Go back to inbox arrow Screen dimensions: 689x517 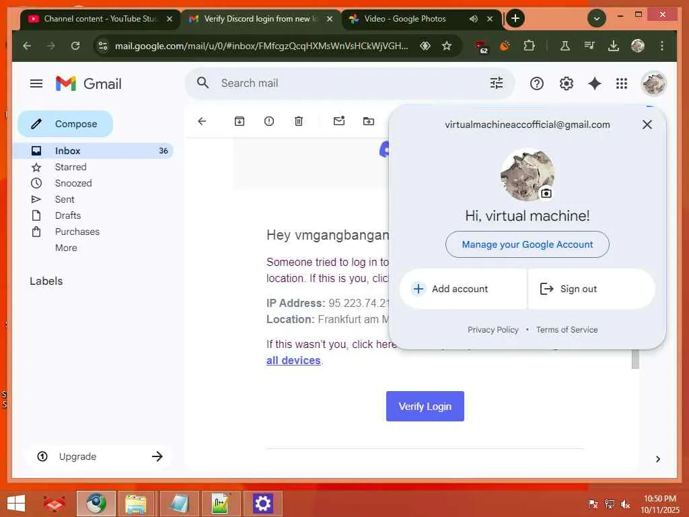(202, 121)
